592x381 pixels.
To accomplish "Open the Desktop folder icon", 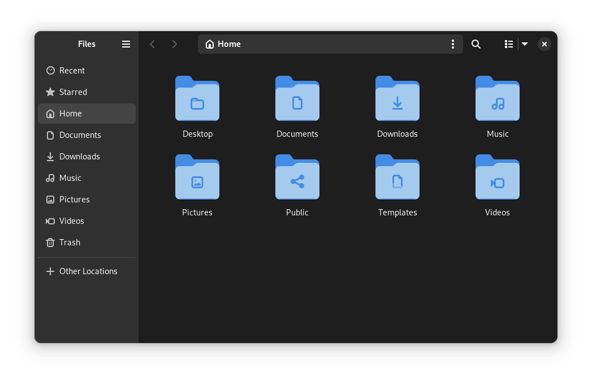I will click(x=197, y=99).
